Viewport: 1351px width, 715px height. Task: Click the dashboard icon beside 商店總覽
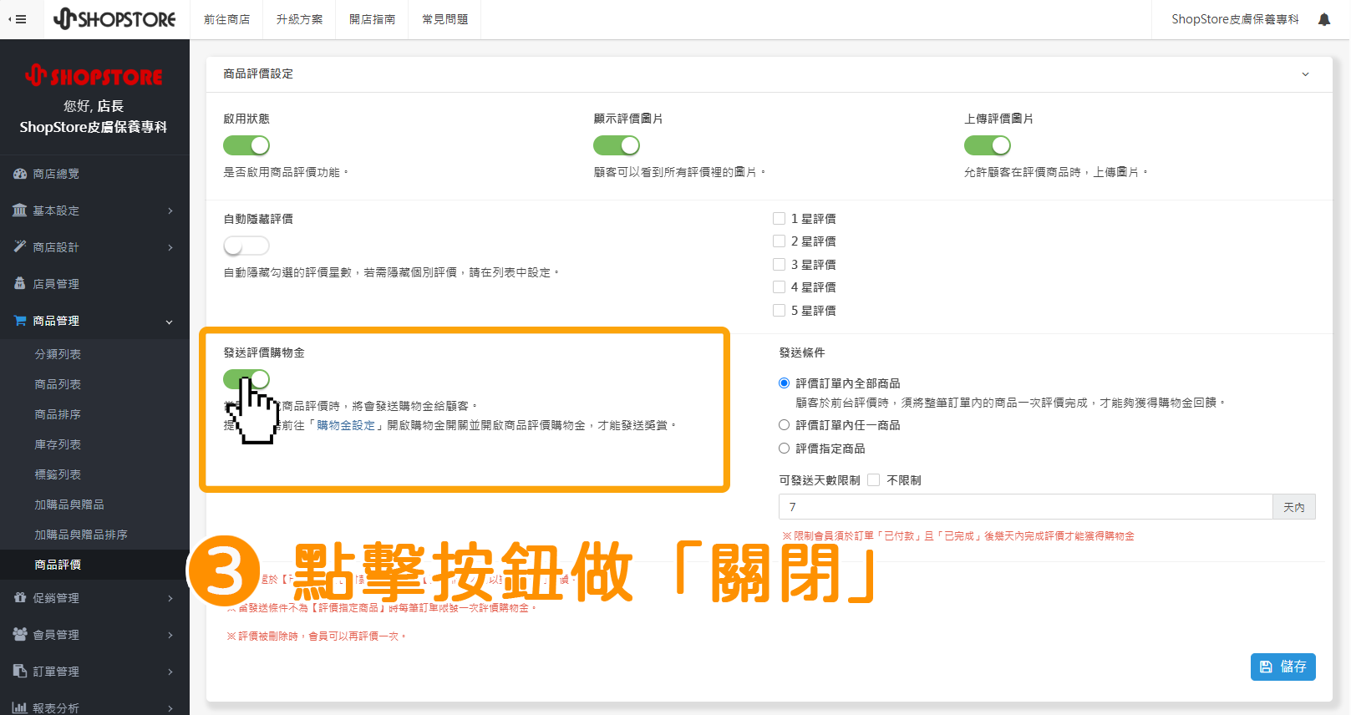[x=20, y=174]
